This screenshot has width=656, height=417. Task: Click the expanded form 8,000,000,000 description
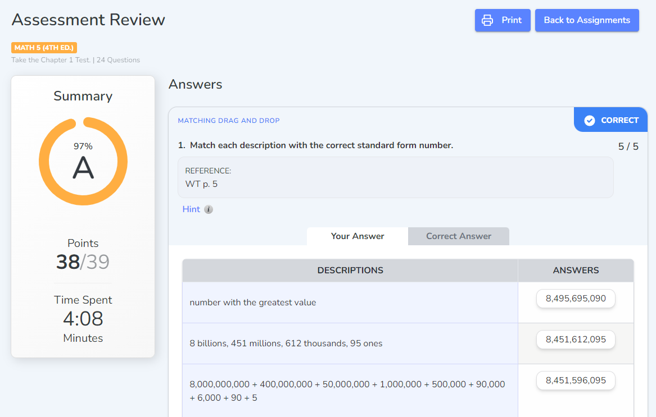point(347,391)
